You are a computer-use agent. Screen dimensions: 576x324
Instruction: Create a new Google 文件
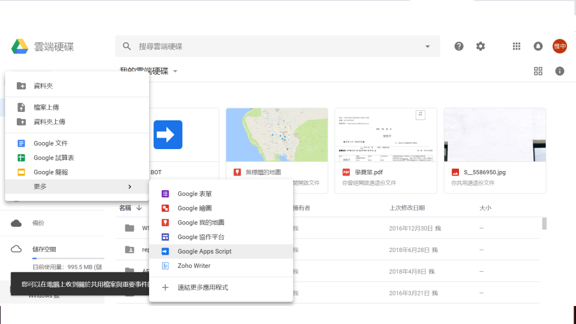(x=77, y=143)
